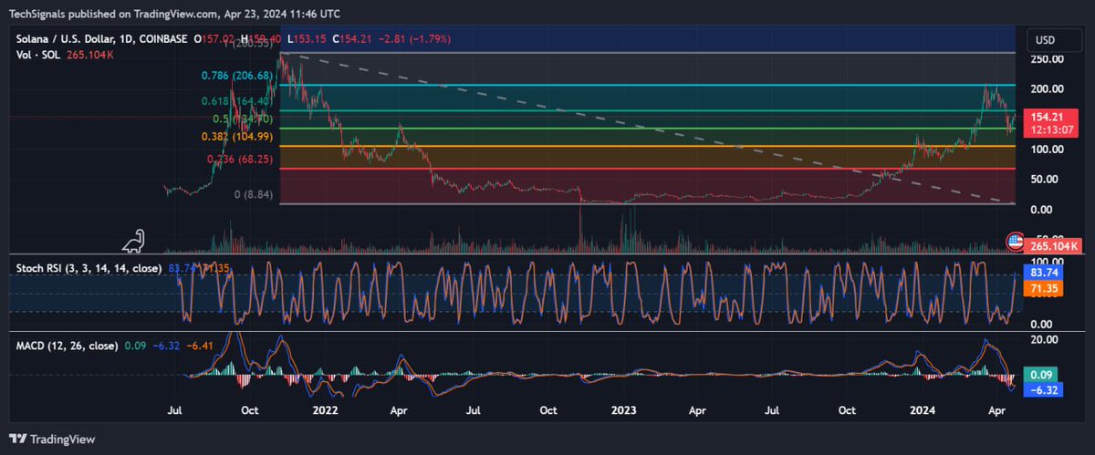Select the dashed gray Fibonacci trend line
This screenshot has width=1095, height=455.
648,128
